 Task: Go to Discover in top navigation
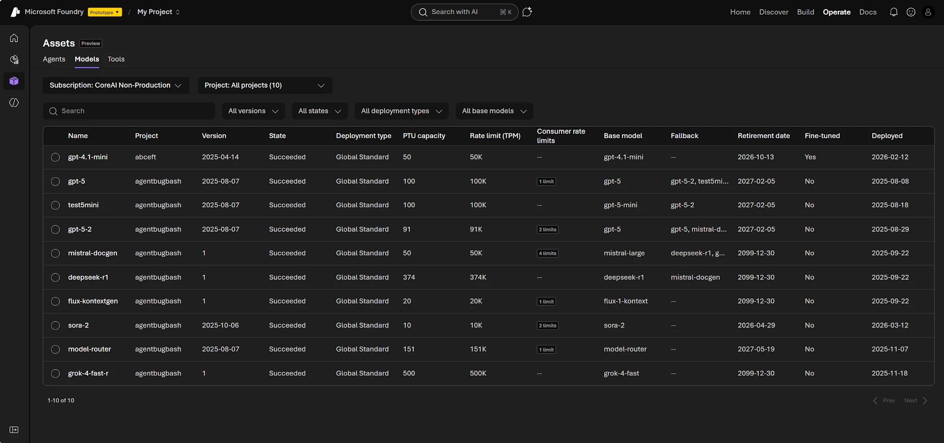774,12
